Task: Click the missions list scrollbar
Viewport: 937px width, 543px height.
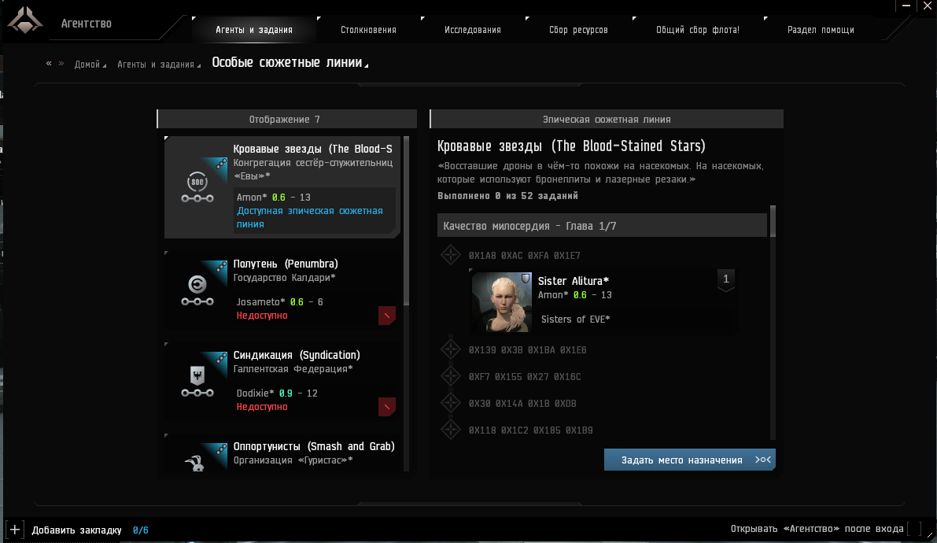Action: click(x=773, y=221)
